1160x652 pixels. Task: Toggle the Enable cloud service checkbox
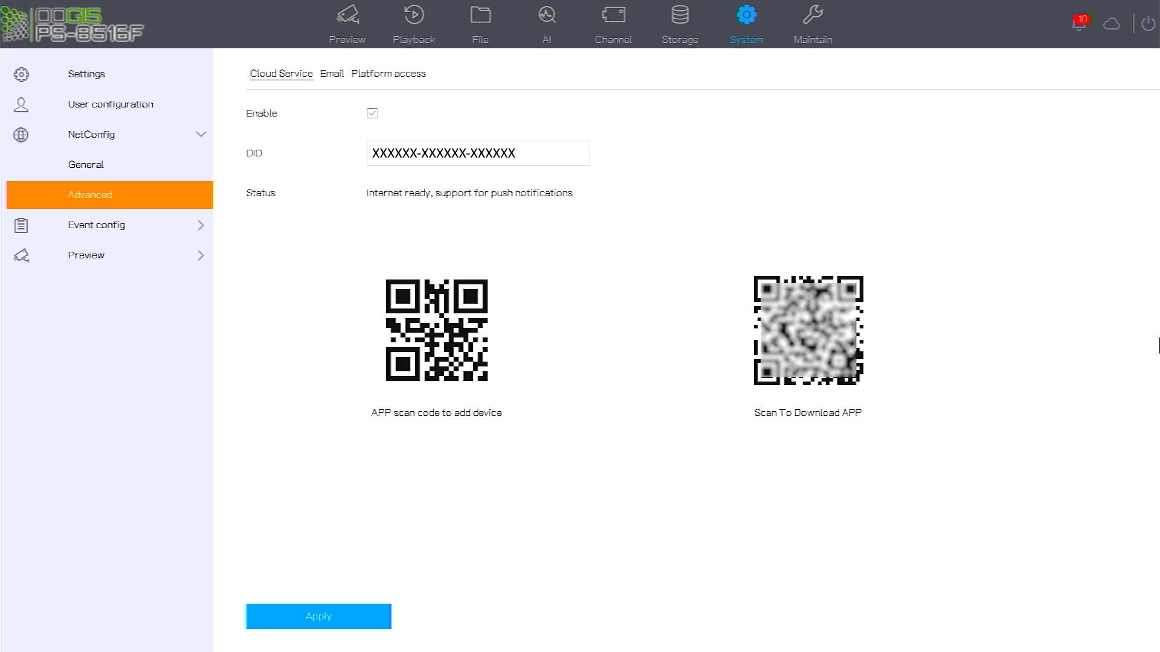coord(372,113)
